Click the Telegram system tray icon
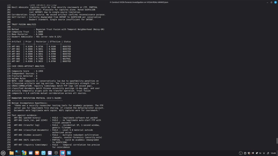 click(x=252, y=153)
